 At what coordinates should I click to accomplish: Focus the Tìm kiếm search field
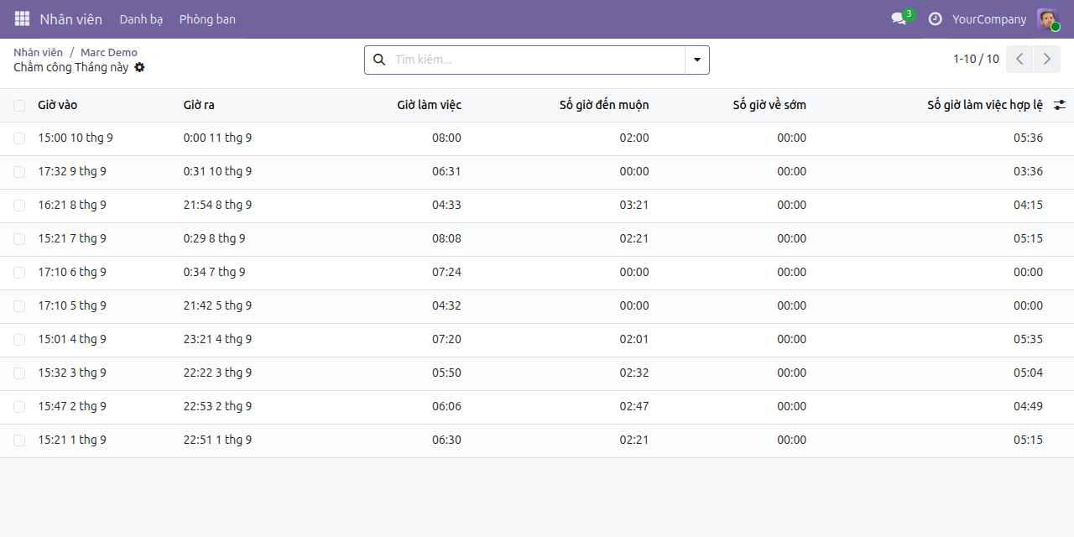[x=537, y=60]
